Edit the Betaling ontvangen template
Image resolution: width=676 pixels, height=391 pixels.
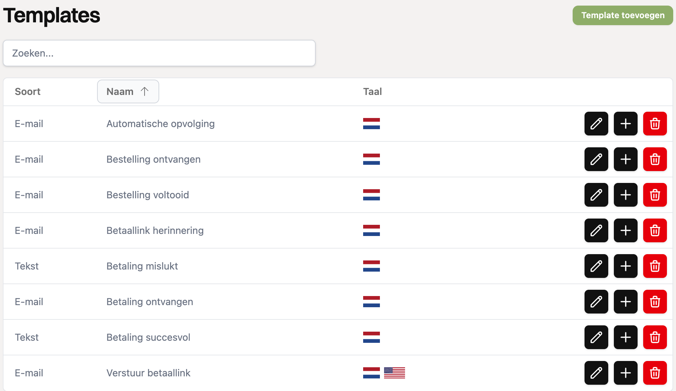click(596, 302)
